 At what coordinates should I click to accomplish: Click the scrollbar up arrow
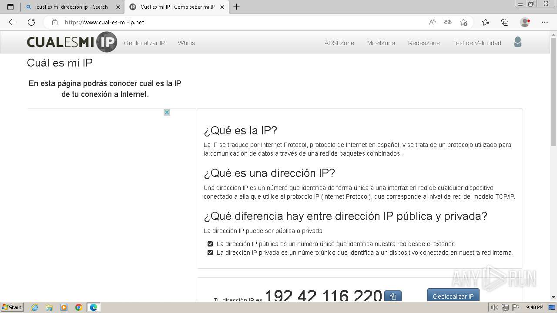(554, 35)
